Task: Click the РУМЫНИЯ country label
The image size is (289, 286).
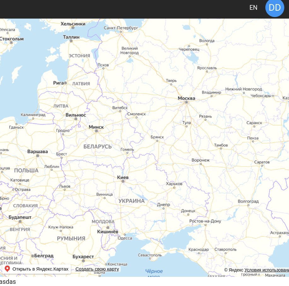Action: [71, 239]
